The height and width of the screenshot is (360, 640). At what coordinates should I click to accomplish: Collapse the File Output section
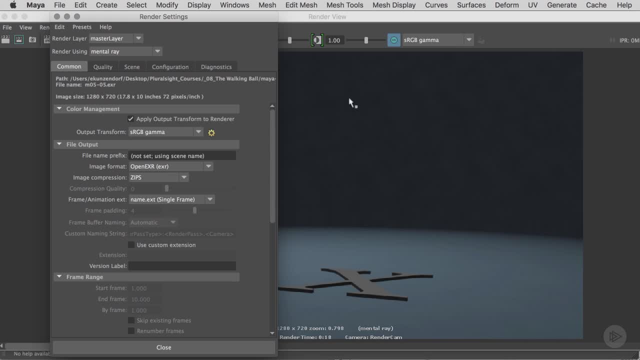[x=59, y=144]
